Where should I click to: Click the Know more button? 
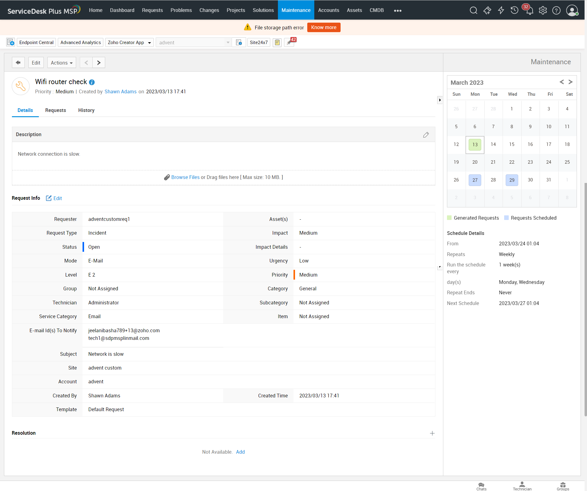[x=323, y=28]
